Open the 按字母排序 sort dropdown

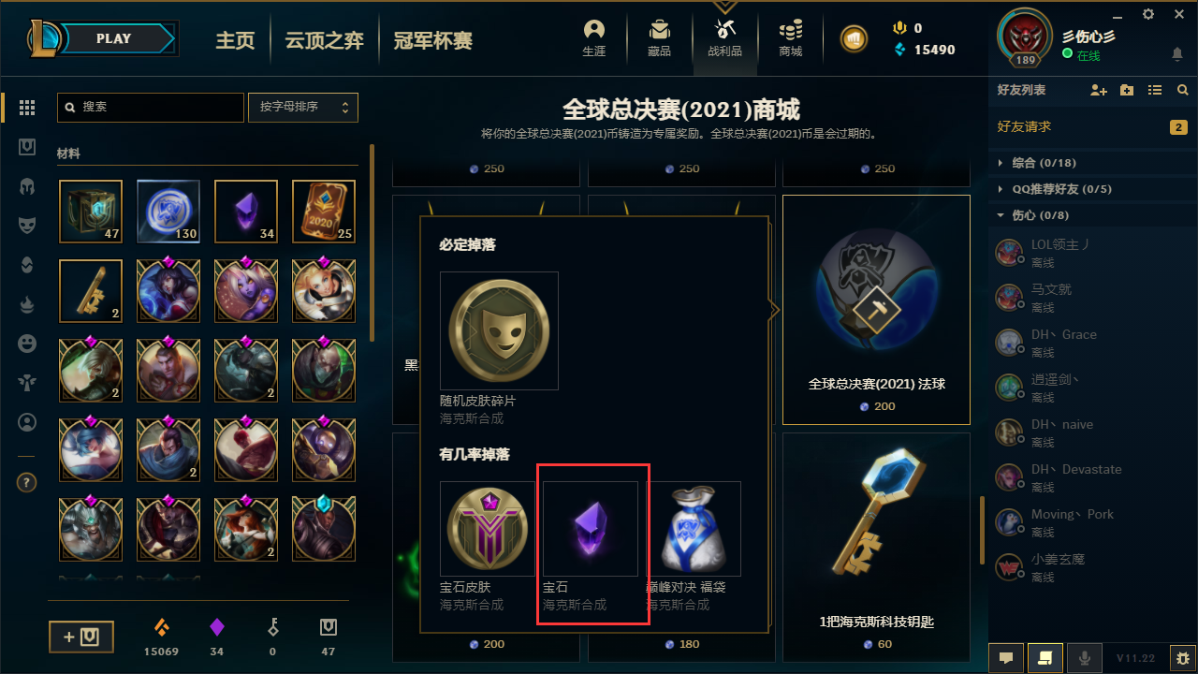pos(303,108)
